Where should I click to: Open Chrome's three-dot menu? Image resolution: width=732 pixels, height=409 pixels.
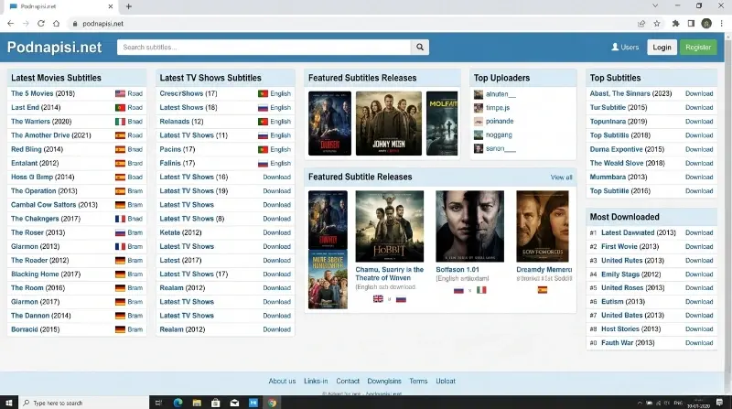pyautogui.click(x=722, y=24)
